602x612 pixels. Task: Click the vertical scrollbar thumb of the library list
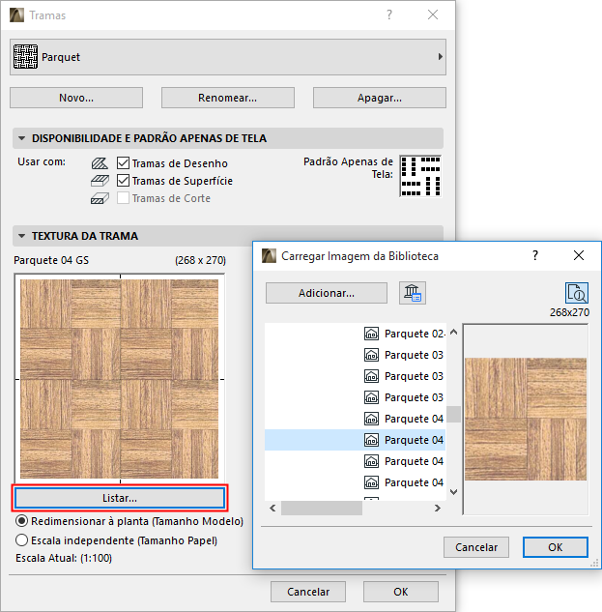click(x=453, y=414)
